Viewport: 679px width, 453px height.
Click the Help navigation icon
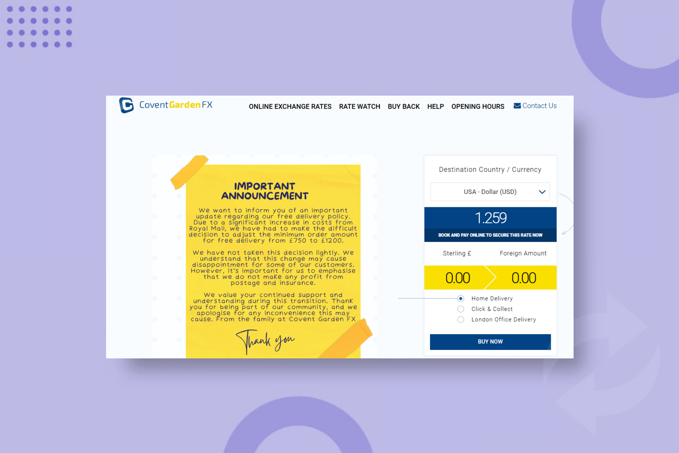435,106
